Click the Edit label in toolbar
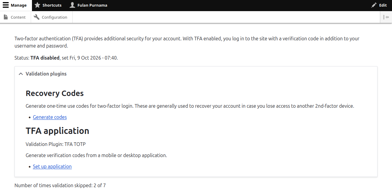Viewport: 392px width, 195px height. coord(383,5)
